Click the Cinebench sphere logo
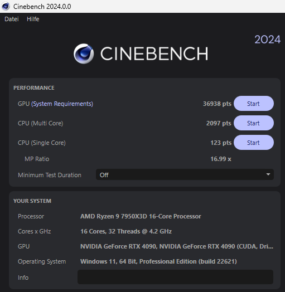 pyautogui.click(x=84, y=53)
